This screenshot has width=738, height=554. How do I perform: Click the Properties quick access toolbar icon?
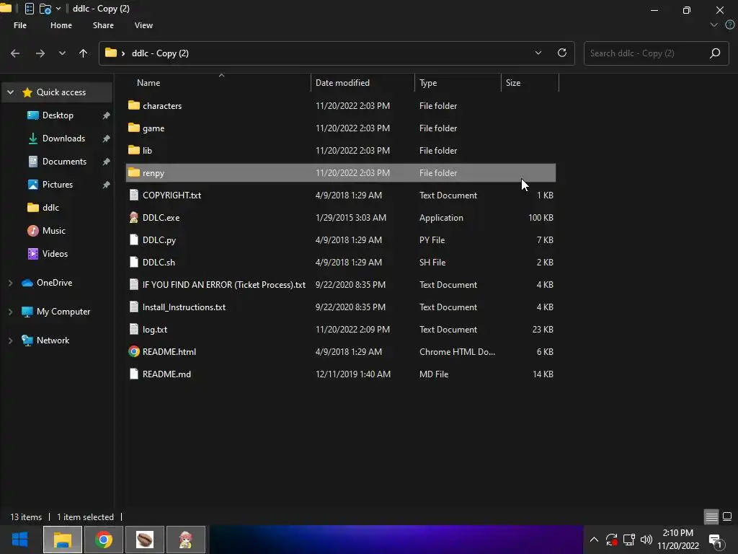tap(29, 9)
